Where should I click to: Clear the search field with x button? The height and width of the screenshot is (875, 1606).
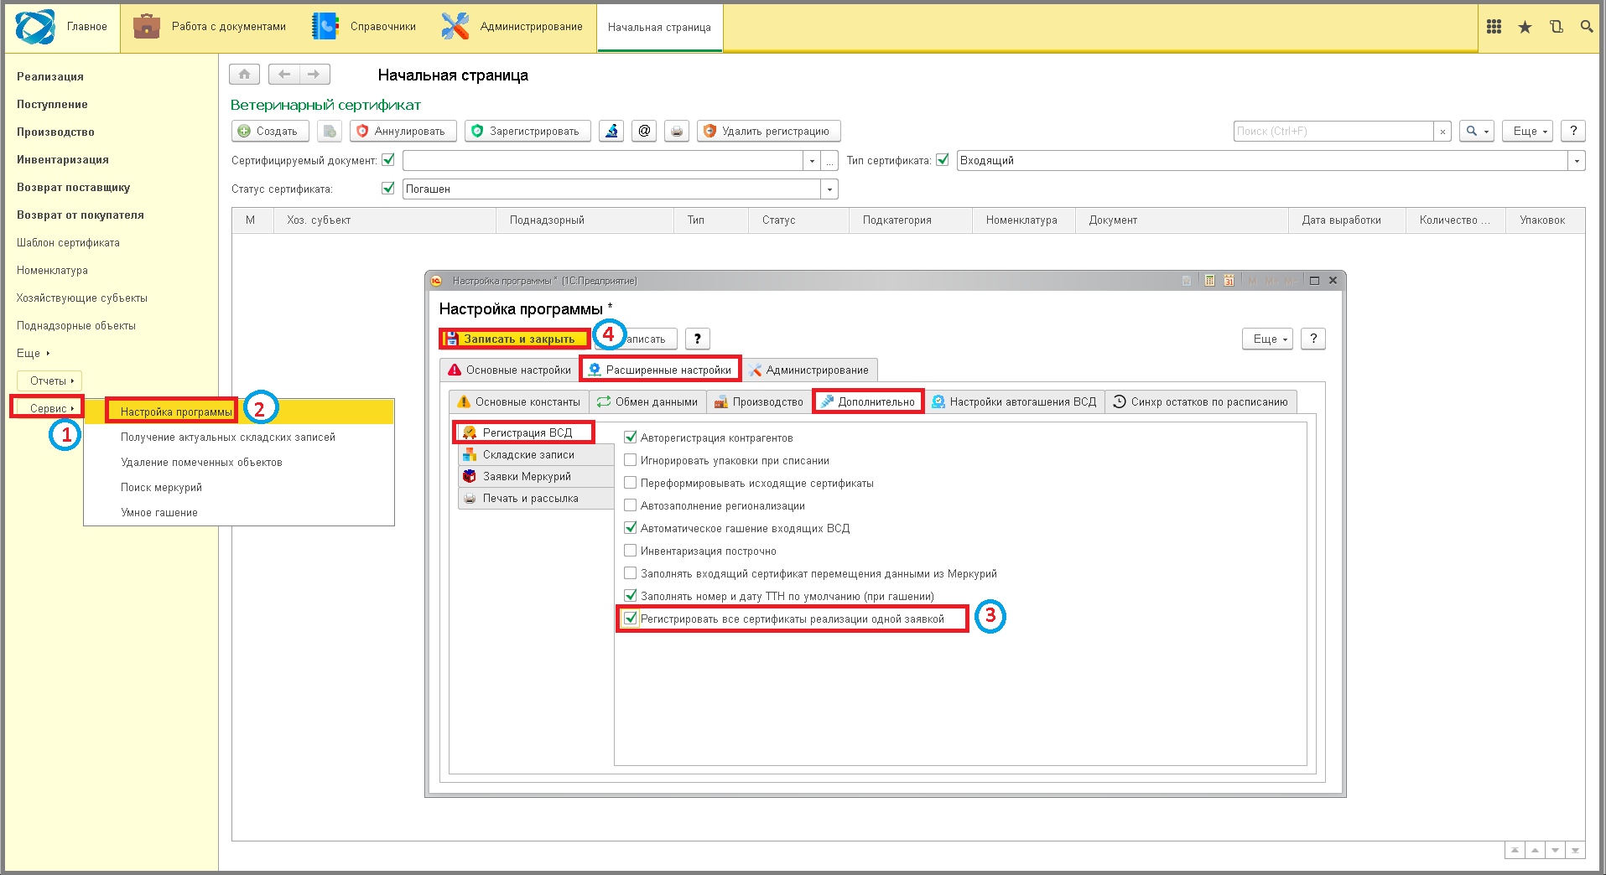coord(1442,132)
